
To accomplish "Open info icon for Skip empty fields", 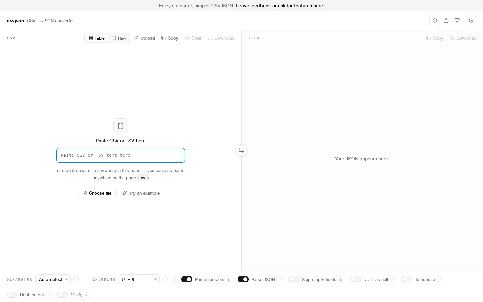I will 340,279.
